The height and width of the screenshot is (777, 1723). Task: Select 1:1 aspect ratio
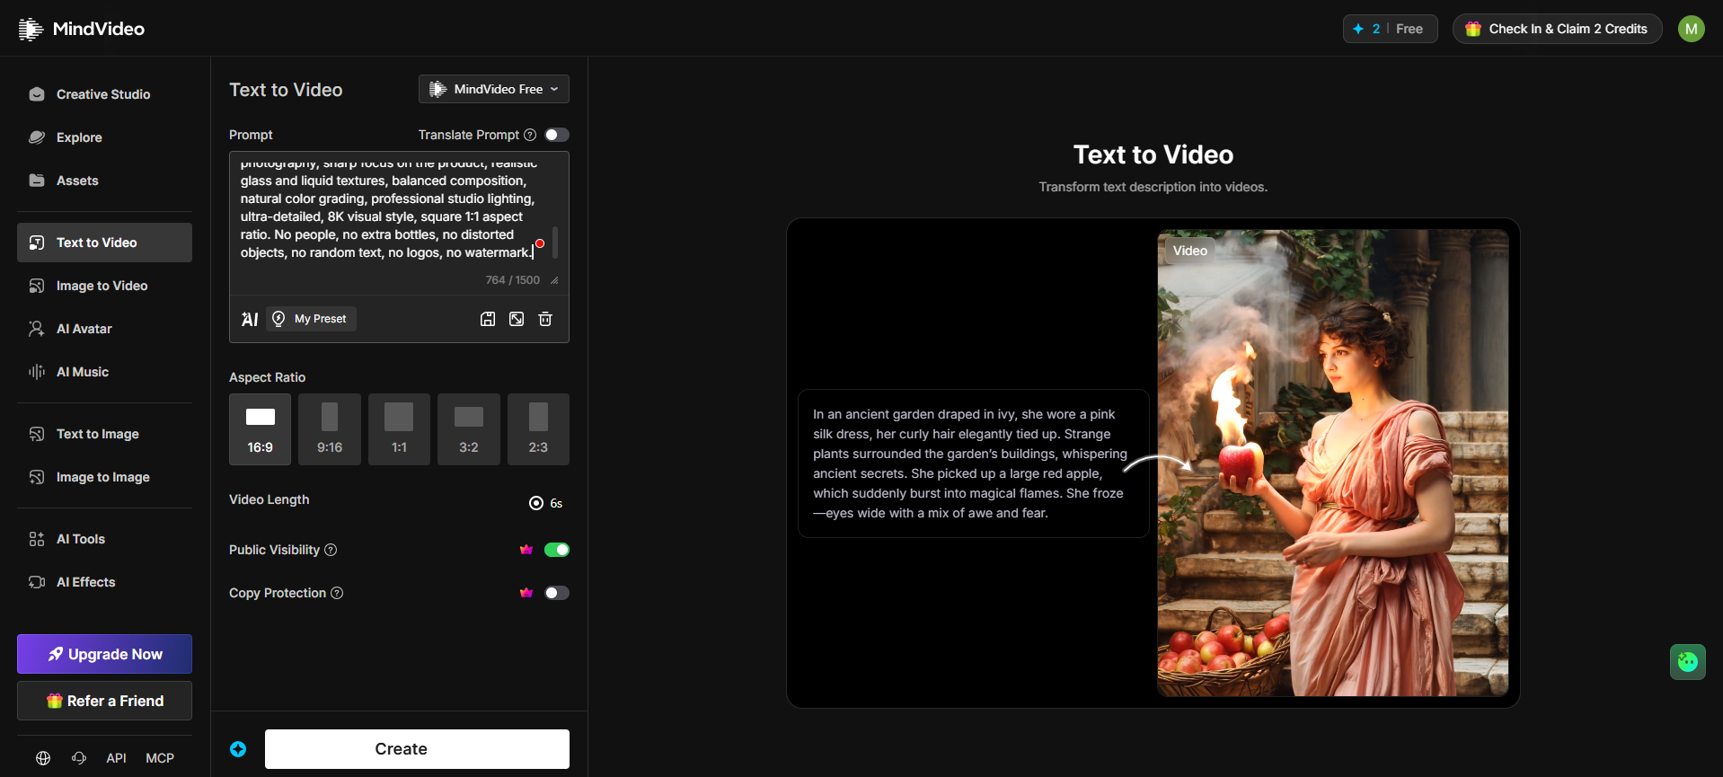pos(399,429)
